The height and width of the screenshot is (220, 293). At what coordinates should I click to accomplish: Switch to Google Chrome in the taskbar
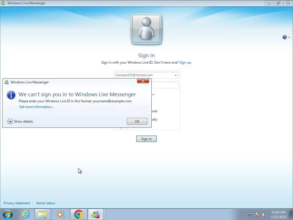tap(78, 214)
